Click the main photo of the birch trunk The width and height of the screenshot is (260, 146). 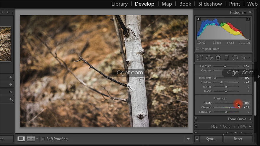[x=104, y=71]
